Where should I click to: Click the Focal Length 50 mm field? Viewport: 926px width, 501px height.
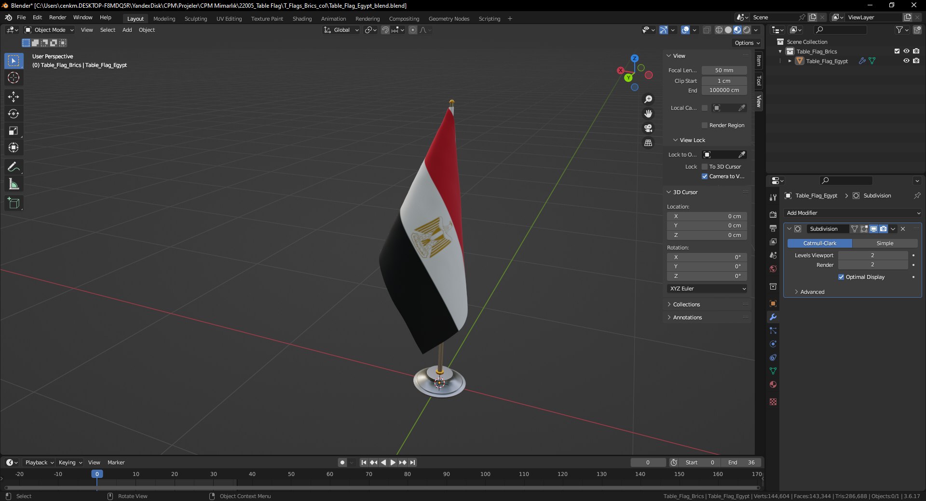click(x=724, y=70)
